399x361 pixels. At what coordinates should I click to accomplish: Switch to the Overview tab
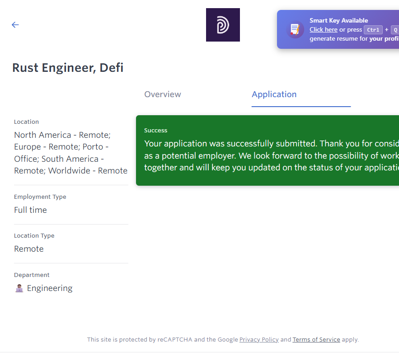pos(163,94)
